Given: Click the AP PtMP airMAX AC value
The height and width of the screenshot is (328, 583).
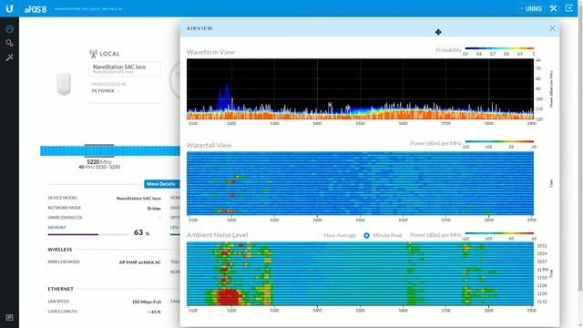Looking at the screenshot, I should coord(139,262).
